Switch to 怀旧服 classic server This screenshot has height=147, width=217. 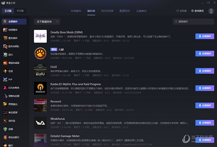20,11
